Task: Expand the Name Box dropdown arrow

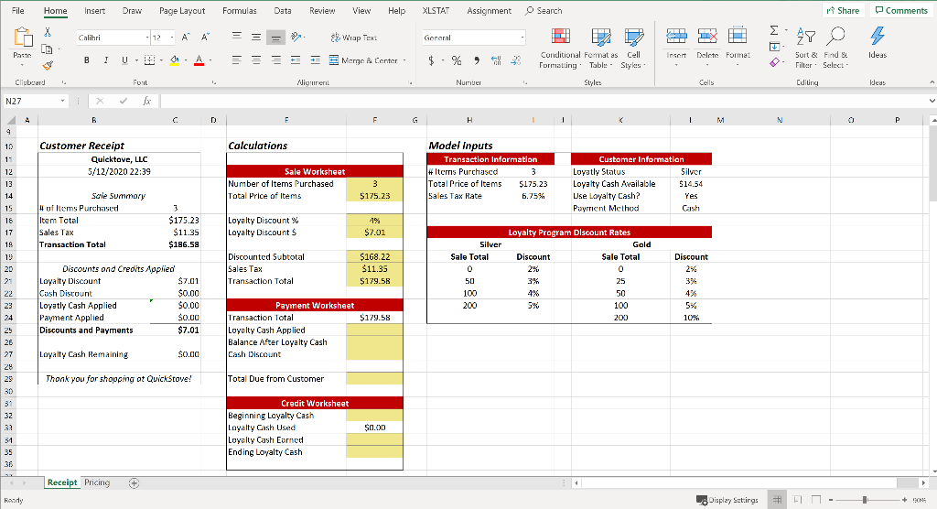Action: 62,101
